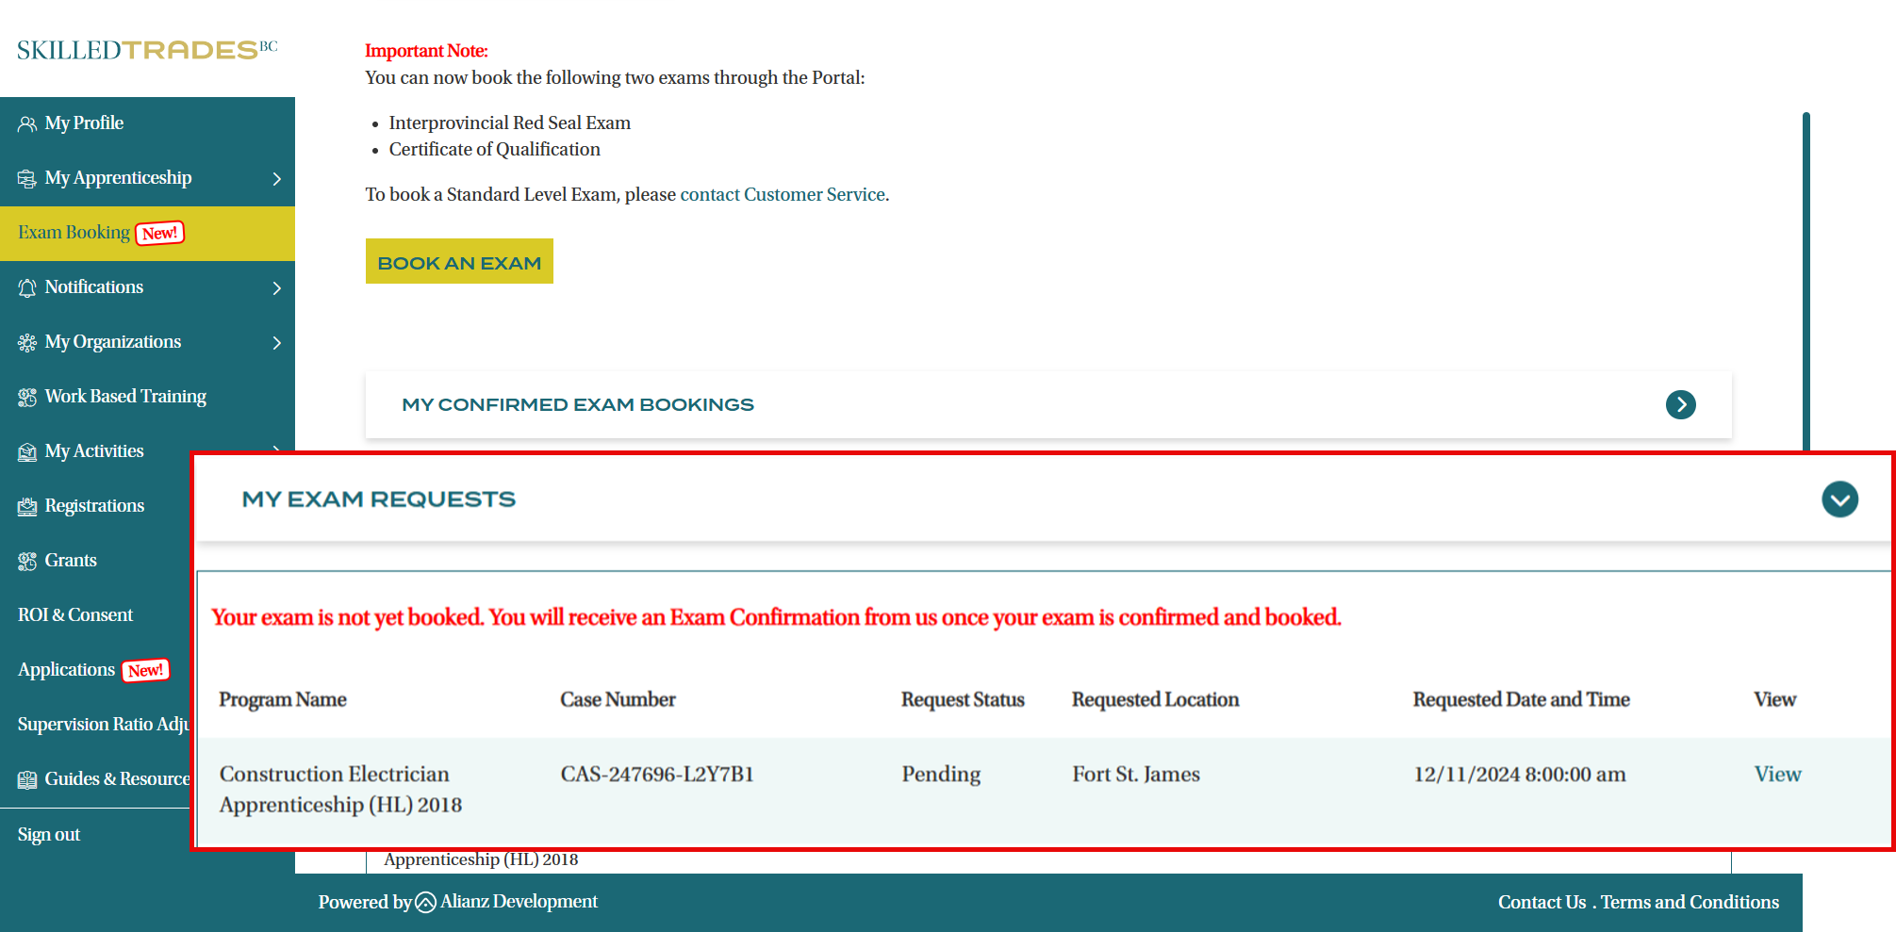This screenshot has width=1896, height=932.
Task: Expand the Notifications submenu chevron
Action: click(276, 287)
